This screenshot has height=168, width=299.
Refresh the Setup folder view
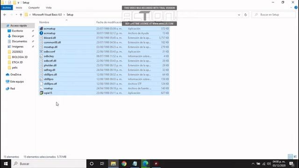point(246,14)
